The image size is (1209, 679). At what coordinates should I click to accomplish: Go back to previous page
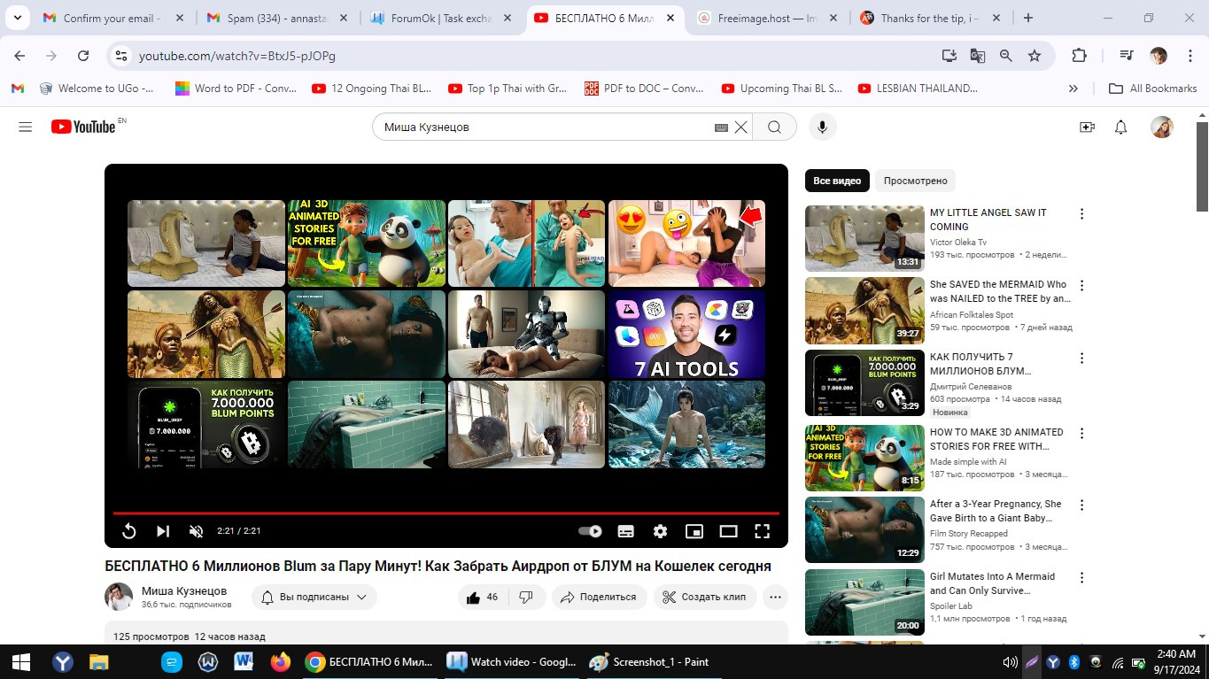point(20,55)
